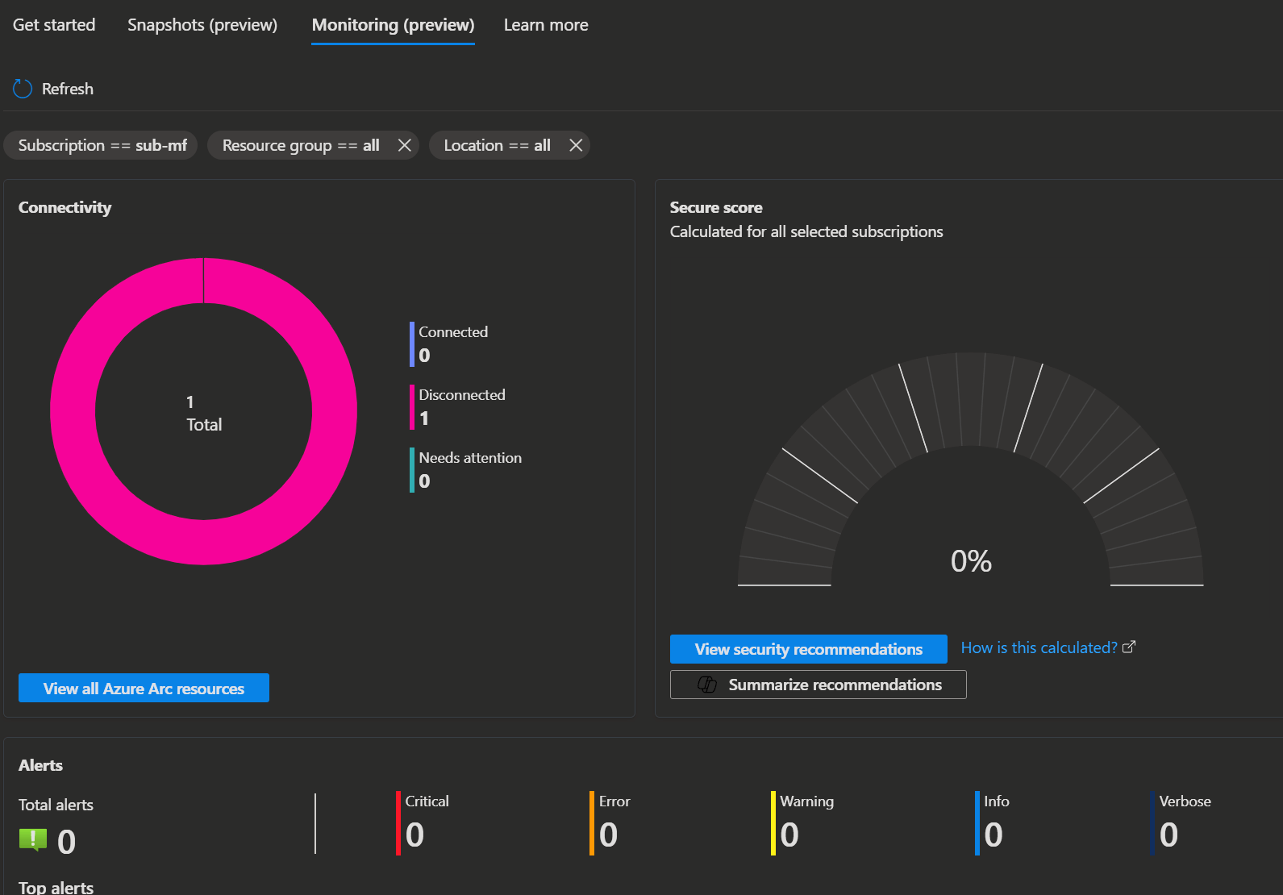Click the teal Needs attention color bar
This screenshot has height=895, width=1283.
412,470
